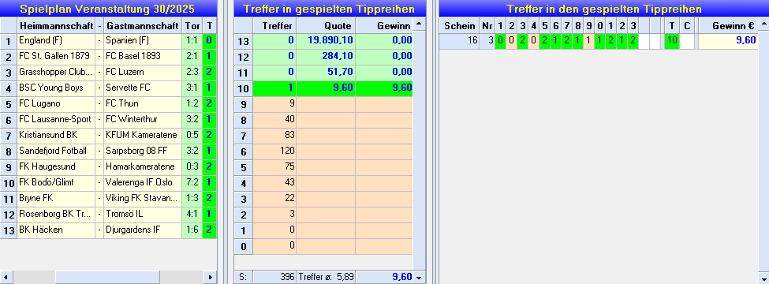Select the FC Lugano cell
769x284 pixels.
56,103
